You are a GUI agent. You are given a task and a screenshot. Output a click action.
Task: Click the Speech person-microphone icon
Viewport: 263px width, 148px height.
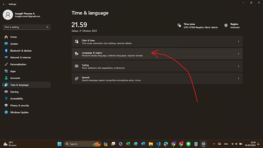point(77,79)
